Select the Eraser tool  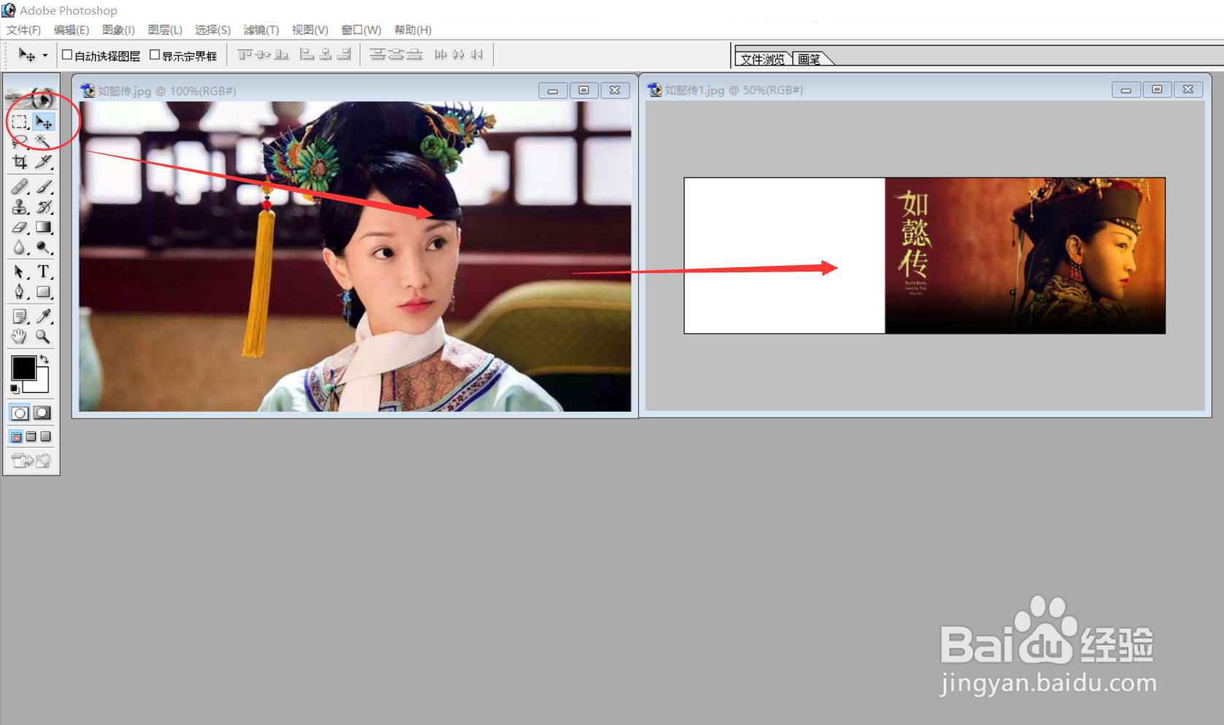pos(20,228)
